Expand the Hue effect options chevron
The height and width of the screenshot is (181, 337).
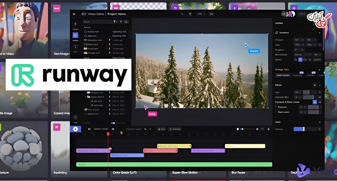tap(320, 92)
